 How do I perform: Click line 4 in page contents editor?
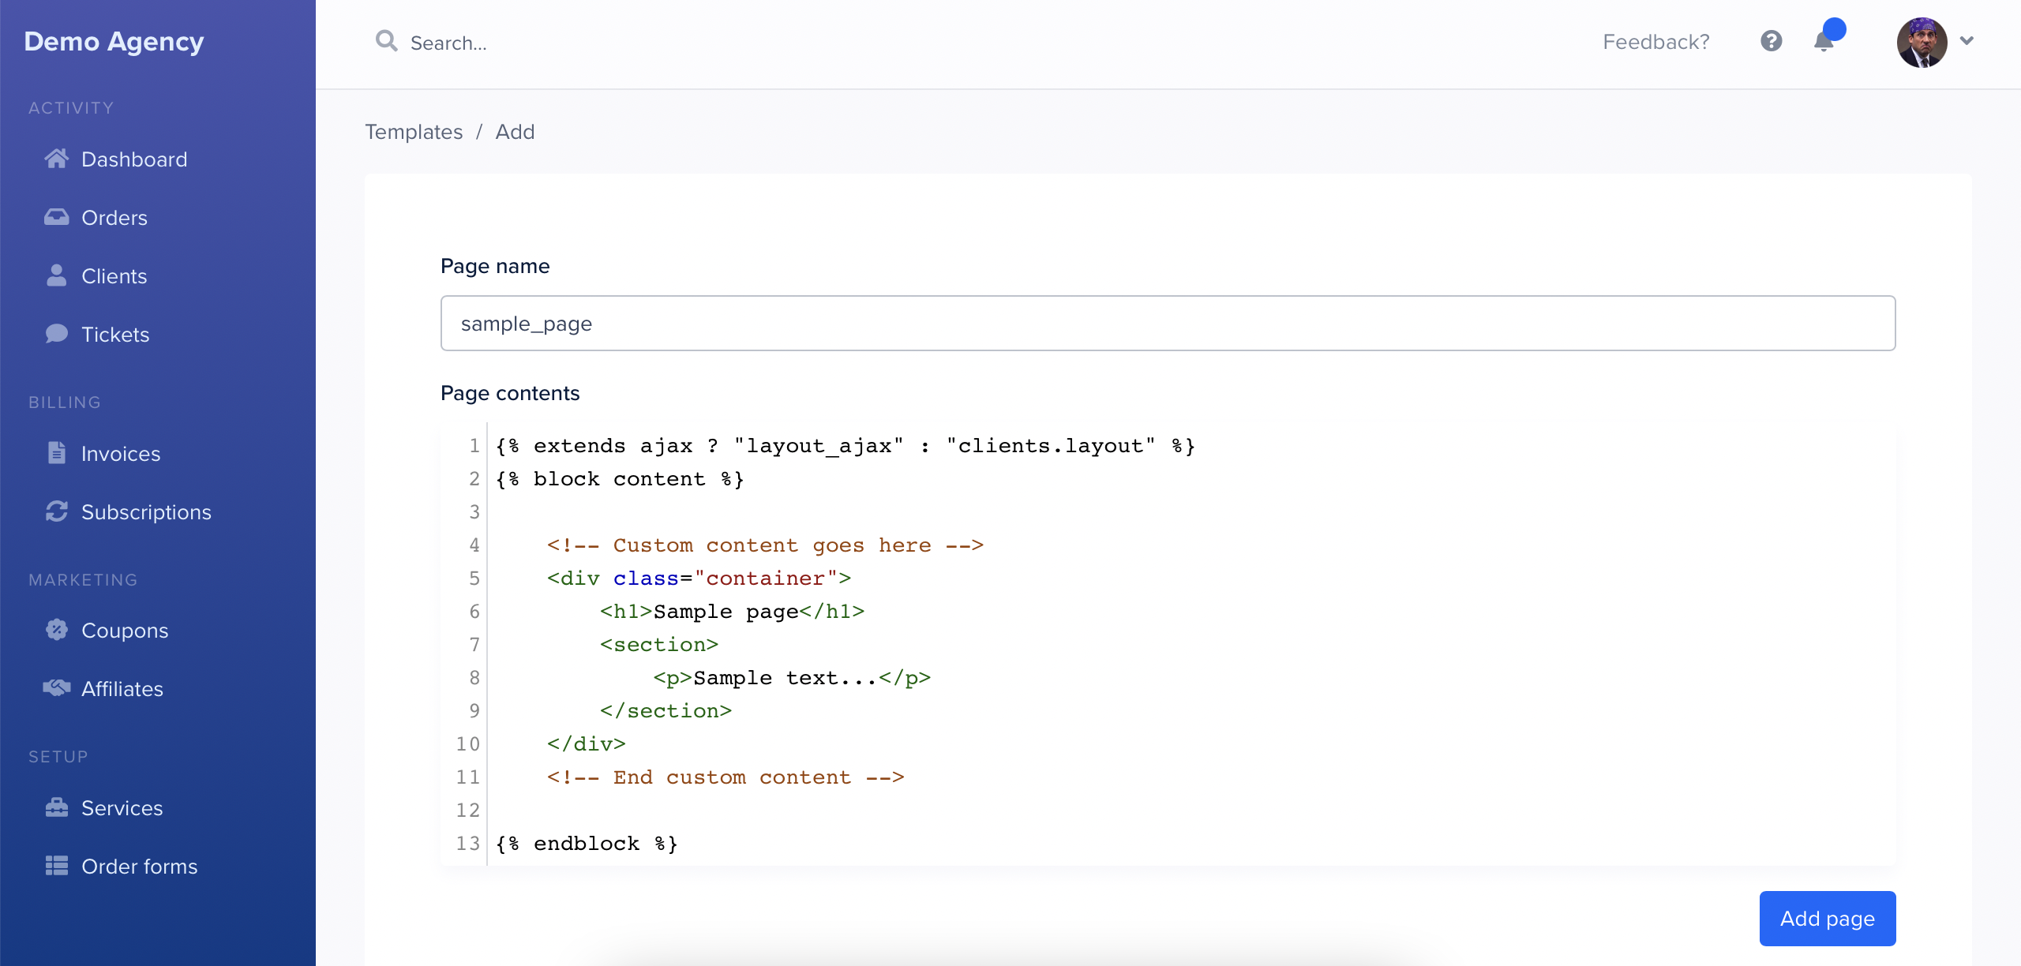point(762,544)
